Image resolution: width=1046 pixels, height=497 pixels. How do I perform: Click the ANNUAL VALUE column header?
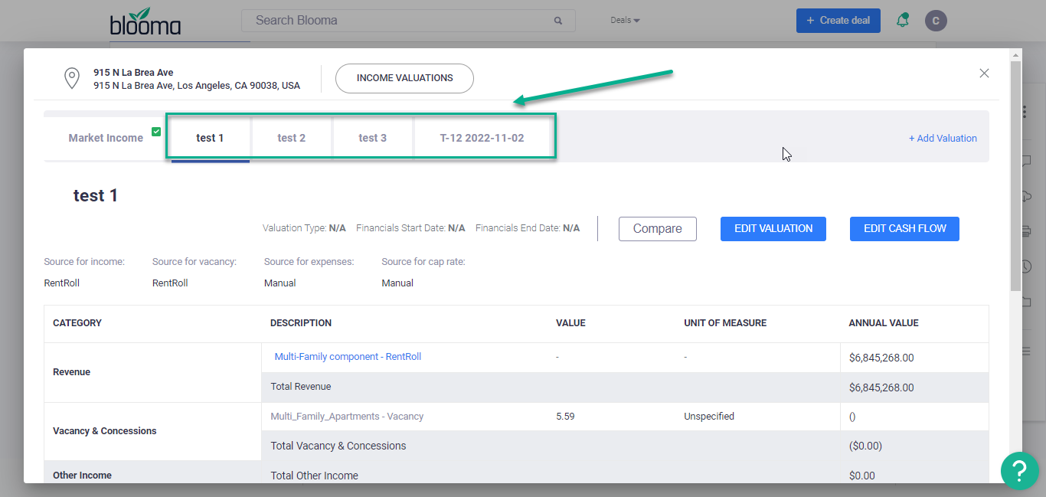click(884, 323)
